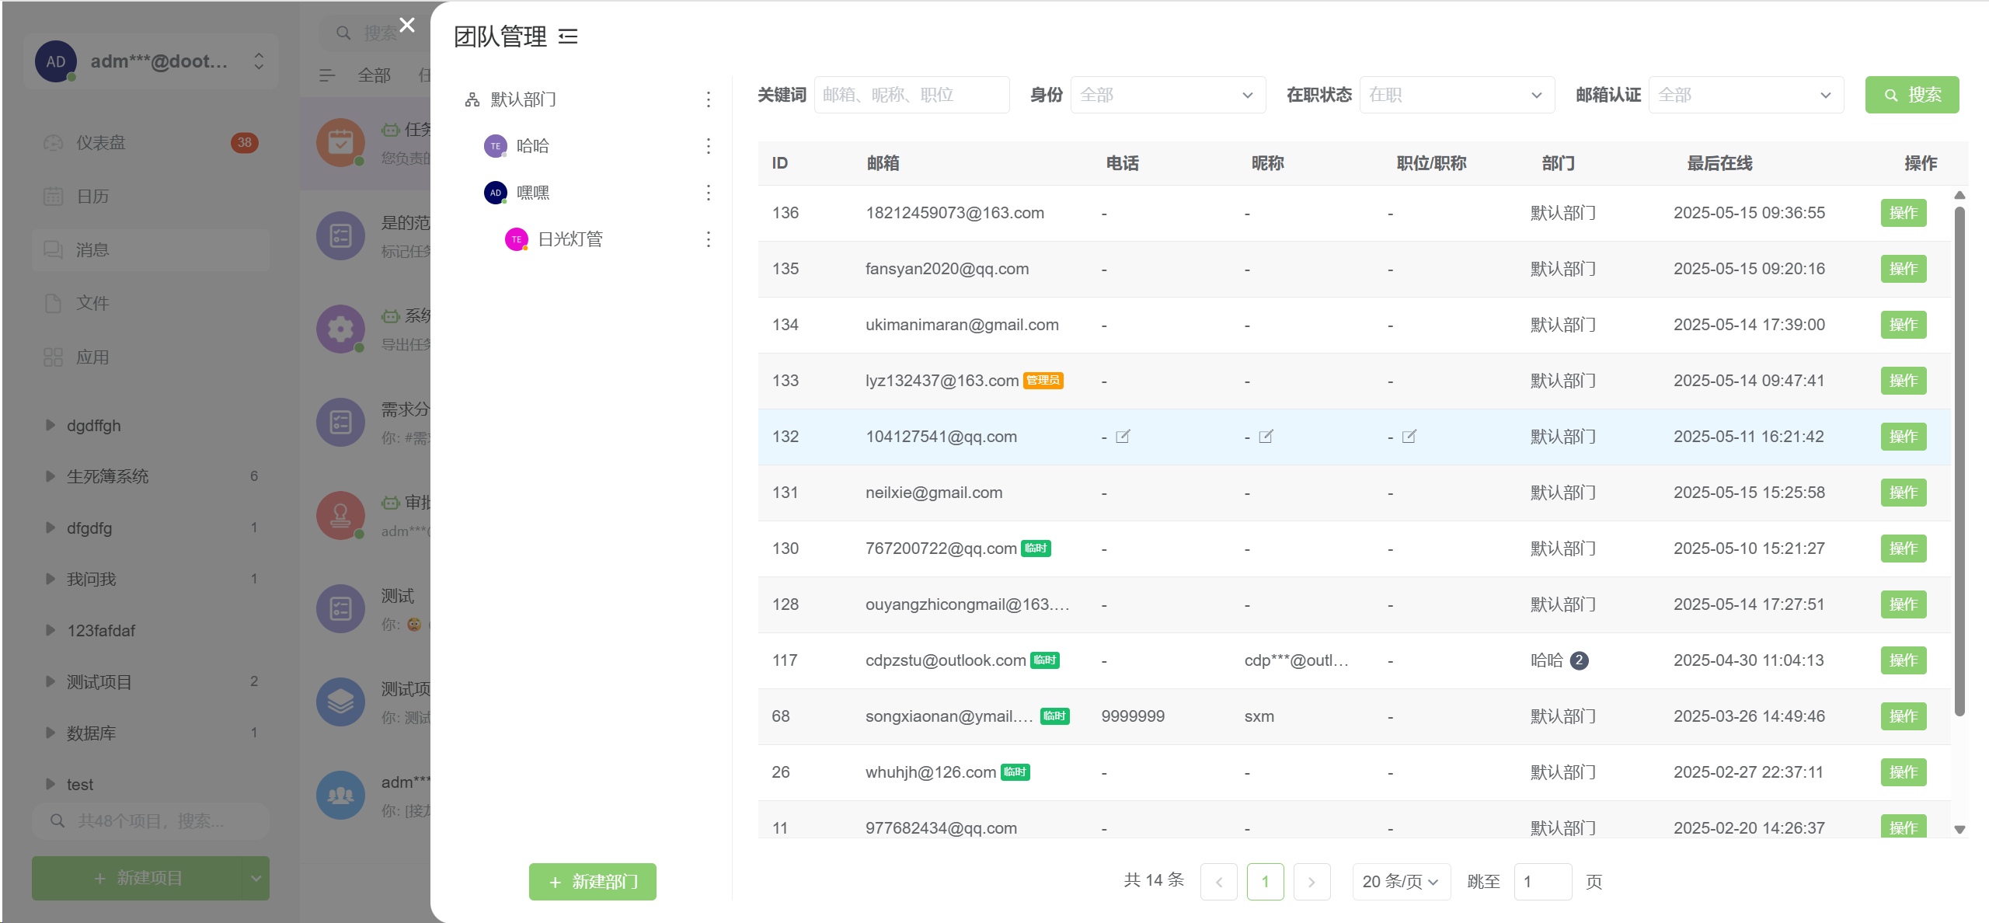Select the 嘿嘿 department in the tree
1989x923 pixels.
(x=533, y=193)
